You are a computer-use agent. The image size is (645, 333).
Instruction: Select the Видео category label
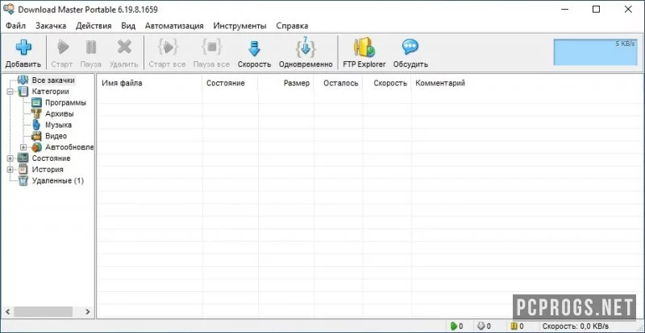(56, 136)
